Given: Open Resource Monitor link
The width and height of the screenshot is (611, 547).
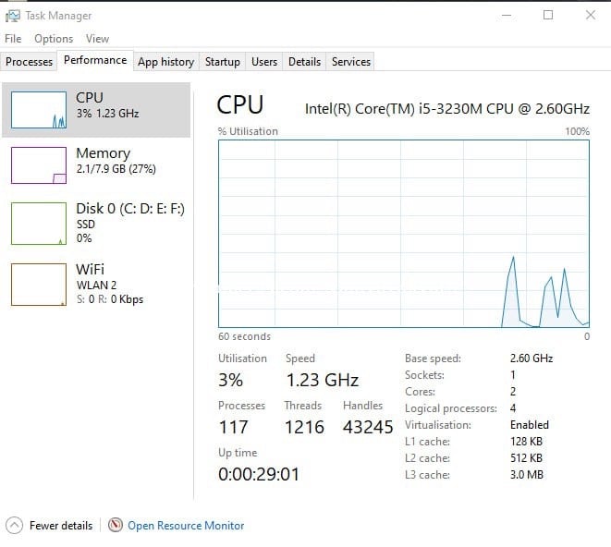Looking at the screenshot, I should tap(186, 526).
